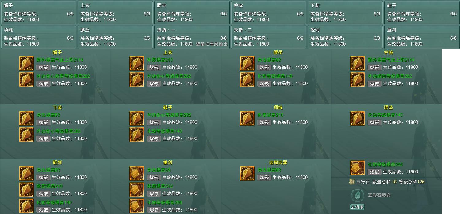Click 熔嵌 for 轻剑 化劲等级提高140
Screen dimensions: 460x214
coord(43,210)
